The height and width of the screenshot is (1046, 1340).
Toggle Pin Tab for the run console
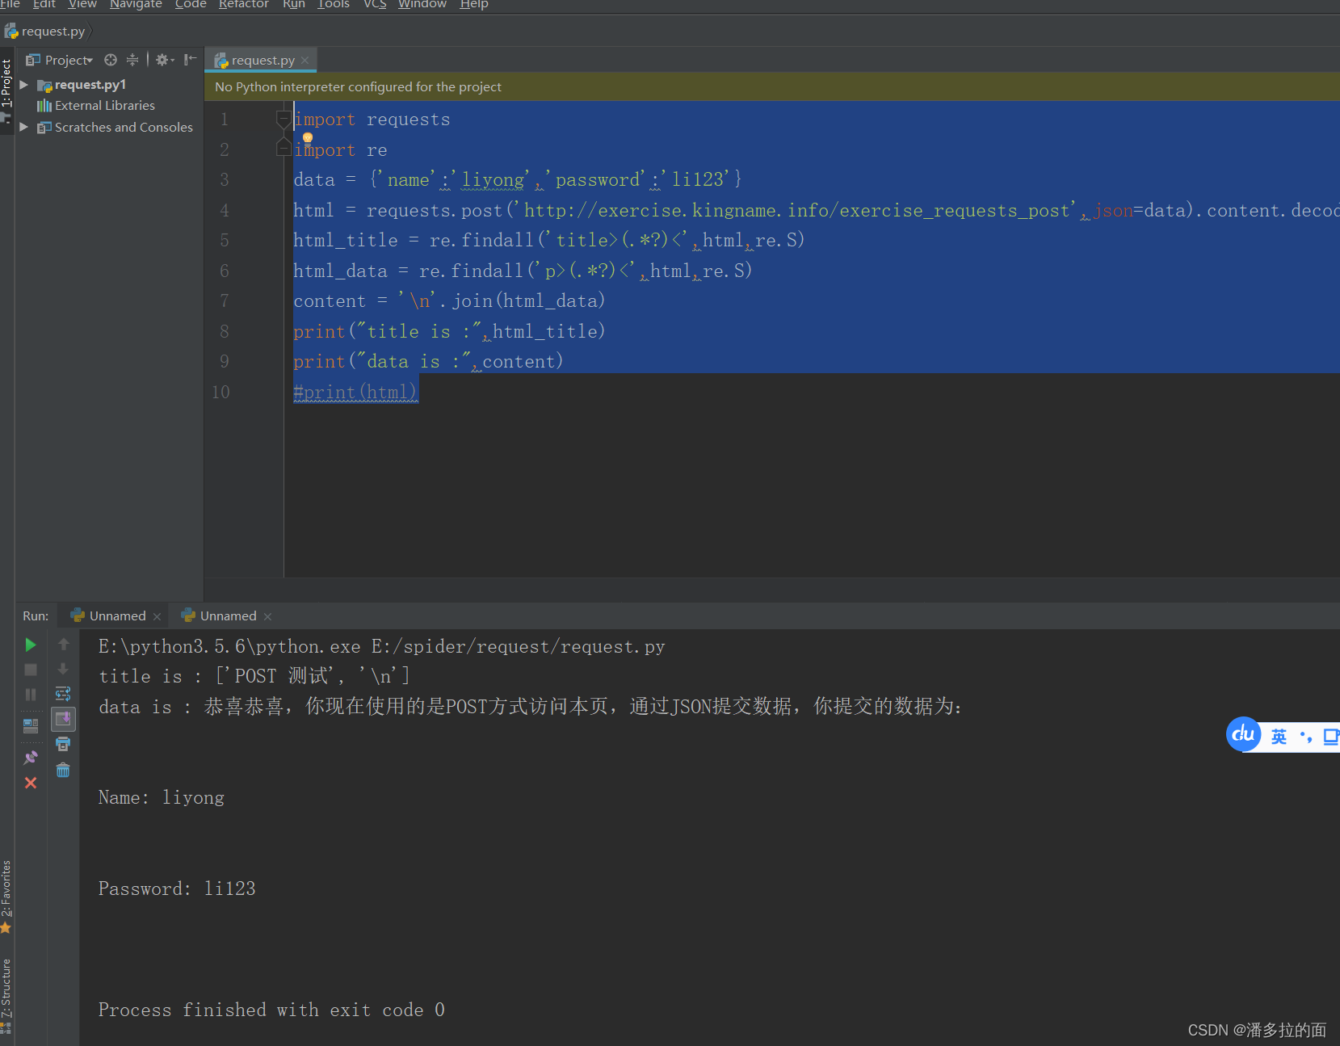[x=31, y=757]
